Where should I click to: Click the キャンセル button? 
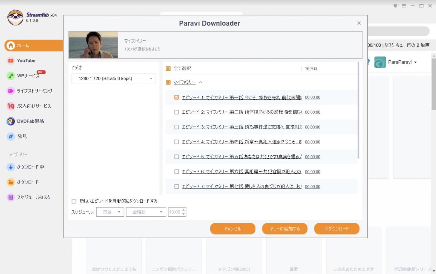point(233,229)
